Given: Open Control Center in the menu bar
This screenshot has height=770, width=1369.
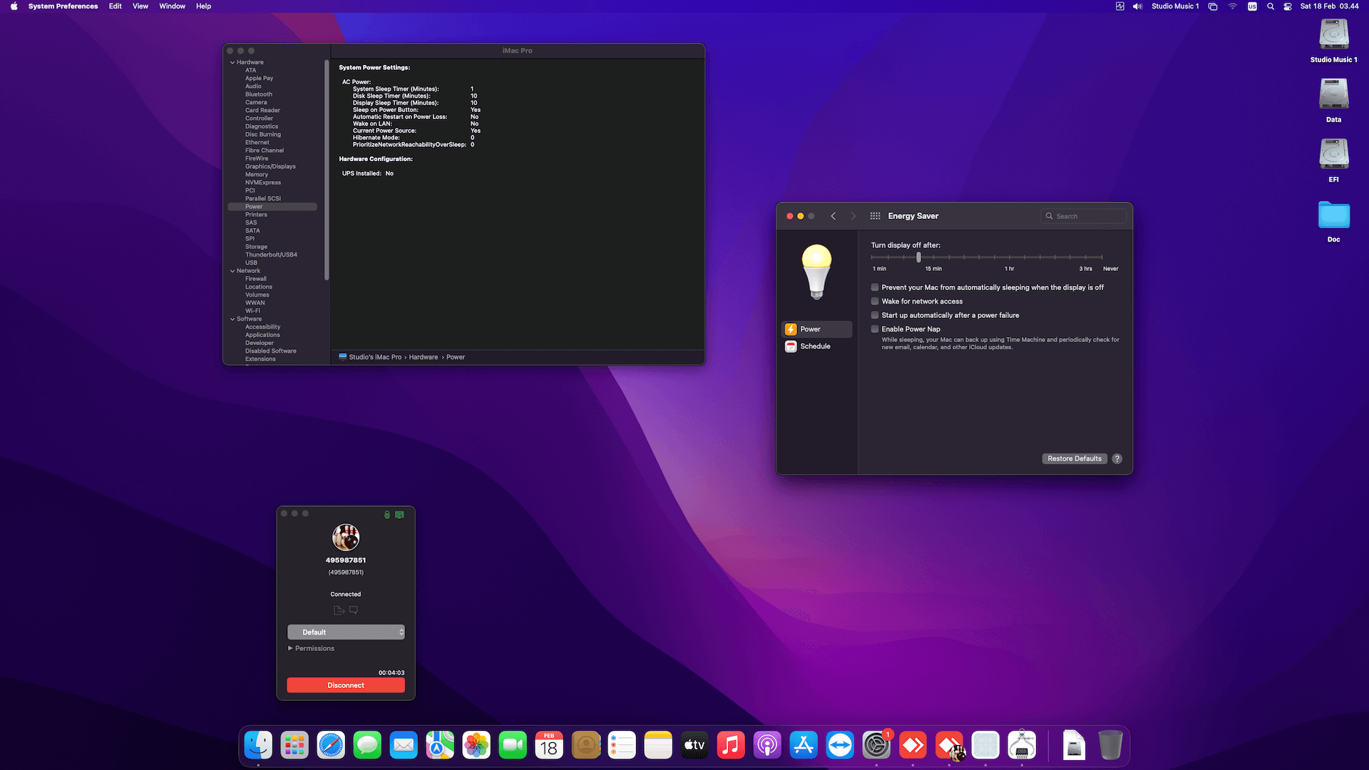Looking at the screenshot, I should [1288, 6].
